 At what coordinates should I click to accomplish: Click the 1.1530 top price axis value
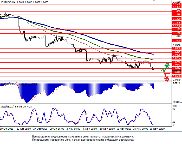point(177,2)
